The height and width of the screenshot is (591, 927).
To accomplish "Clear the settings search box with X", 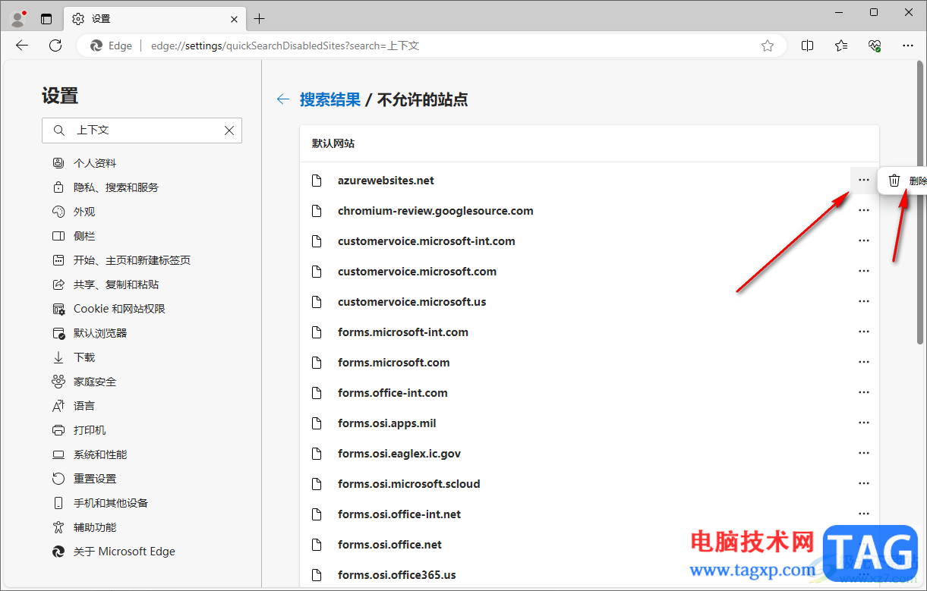I will (229, 130).
